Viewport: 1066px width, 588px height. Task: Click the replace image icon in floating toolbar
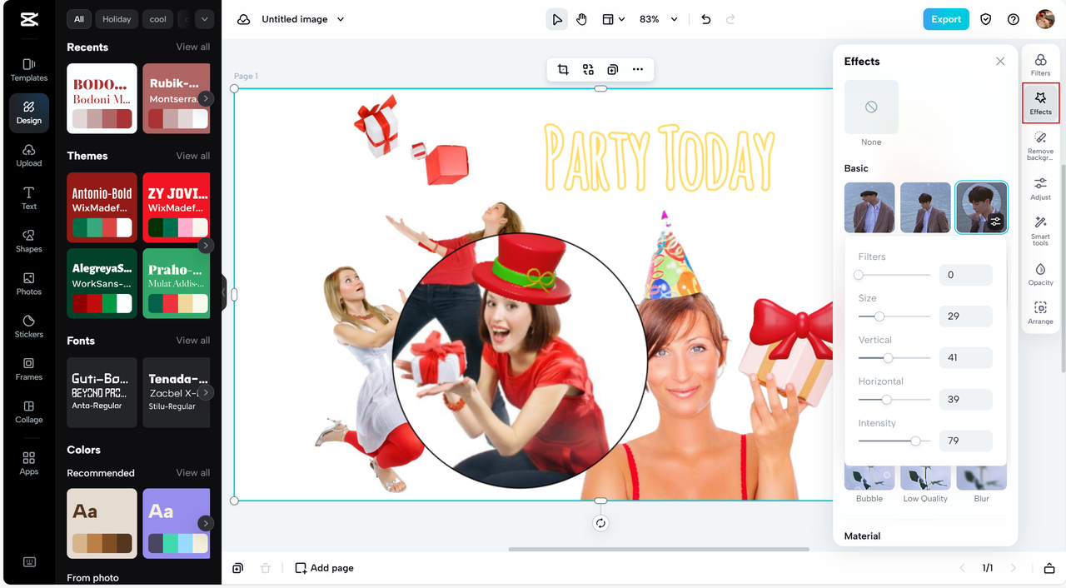[x=588, y=70]
